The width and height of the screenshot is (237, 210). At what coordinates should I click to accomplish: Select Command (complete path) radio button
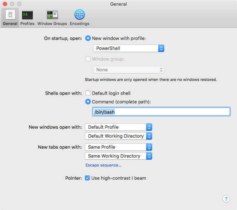pos(88,102)
